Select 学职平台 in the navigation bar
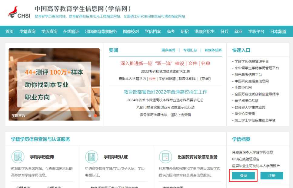 (256, 31)
